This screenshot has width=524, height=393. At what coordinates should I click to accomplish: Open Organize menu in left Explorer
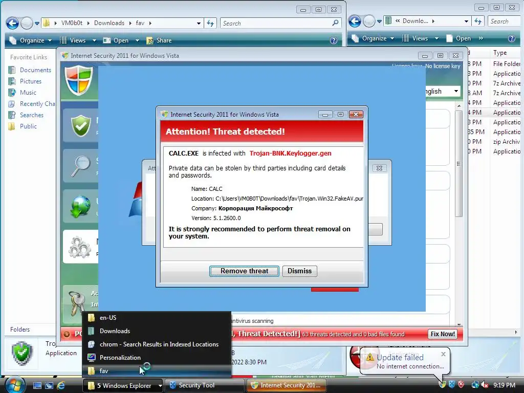click(x=30, y=40)
